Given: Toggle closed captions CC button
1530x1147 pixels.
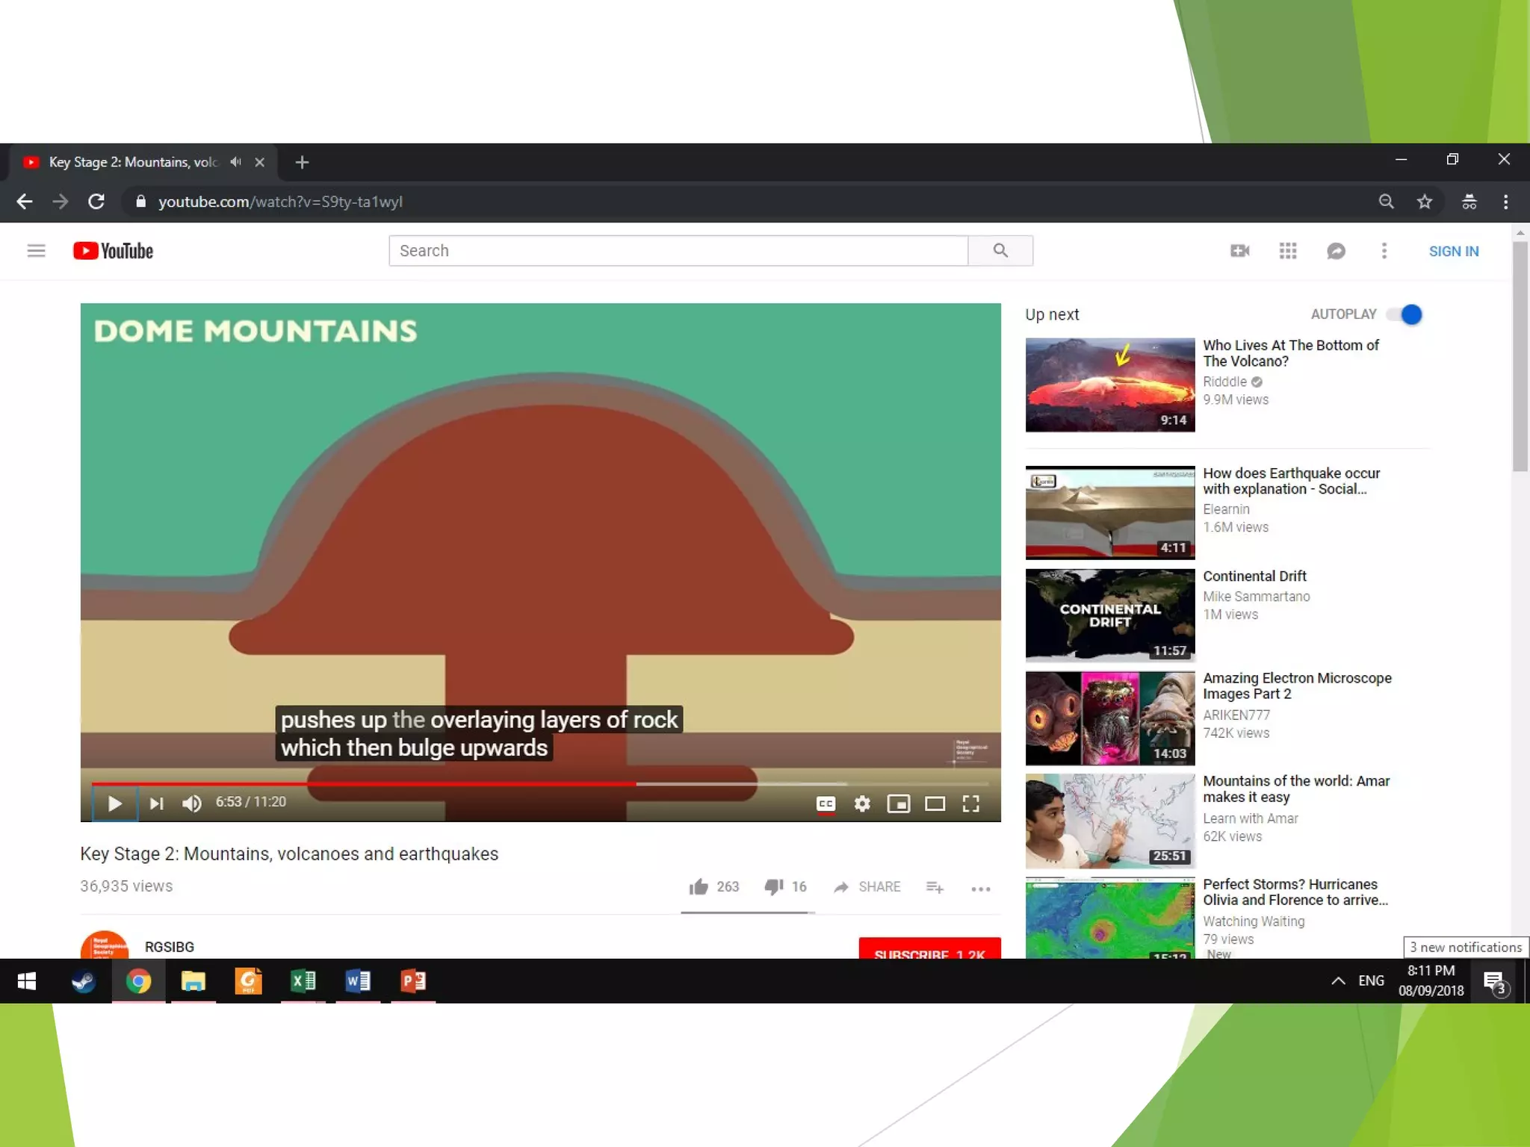Looking at the screenshot, I should (x=826, y=803).
